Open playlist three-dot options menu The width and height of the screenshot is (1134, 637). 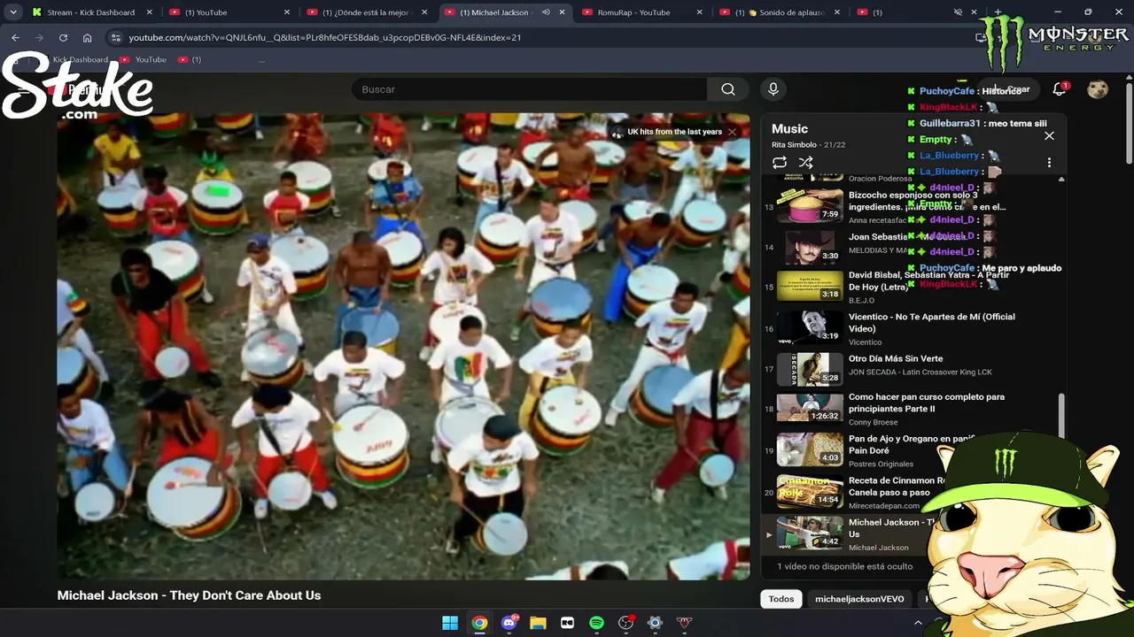tap(1049, 163)
